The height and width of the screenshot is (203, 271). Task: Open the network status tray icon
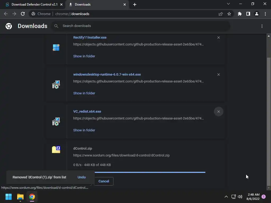(x=233, y=197)
